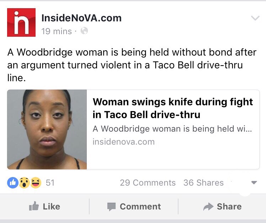Image resolution: width=266 pixels, height=223 pixels.
Task: Click the thumbs-up icon beside Like
Action: [x=34, y=206]
